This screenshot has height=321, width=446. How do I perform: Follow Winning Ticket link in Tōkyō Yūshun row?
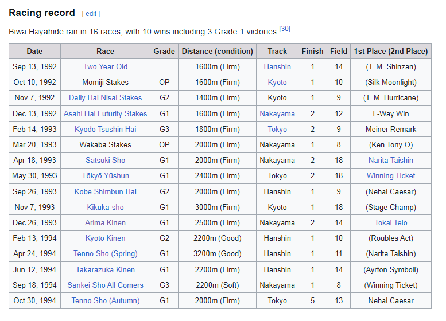coord(391,176)
